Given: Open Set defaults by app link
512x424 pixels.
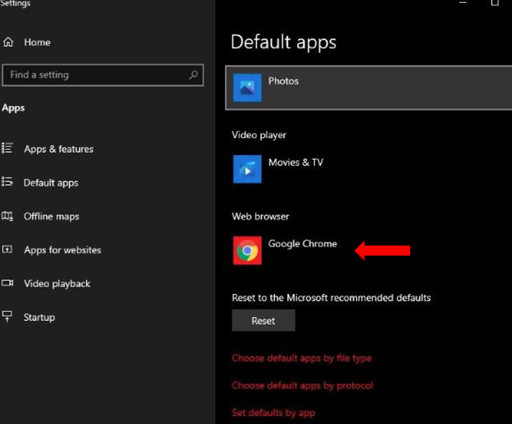Looking at the screenshot, I should [x=273, y=413].
